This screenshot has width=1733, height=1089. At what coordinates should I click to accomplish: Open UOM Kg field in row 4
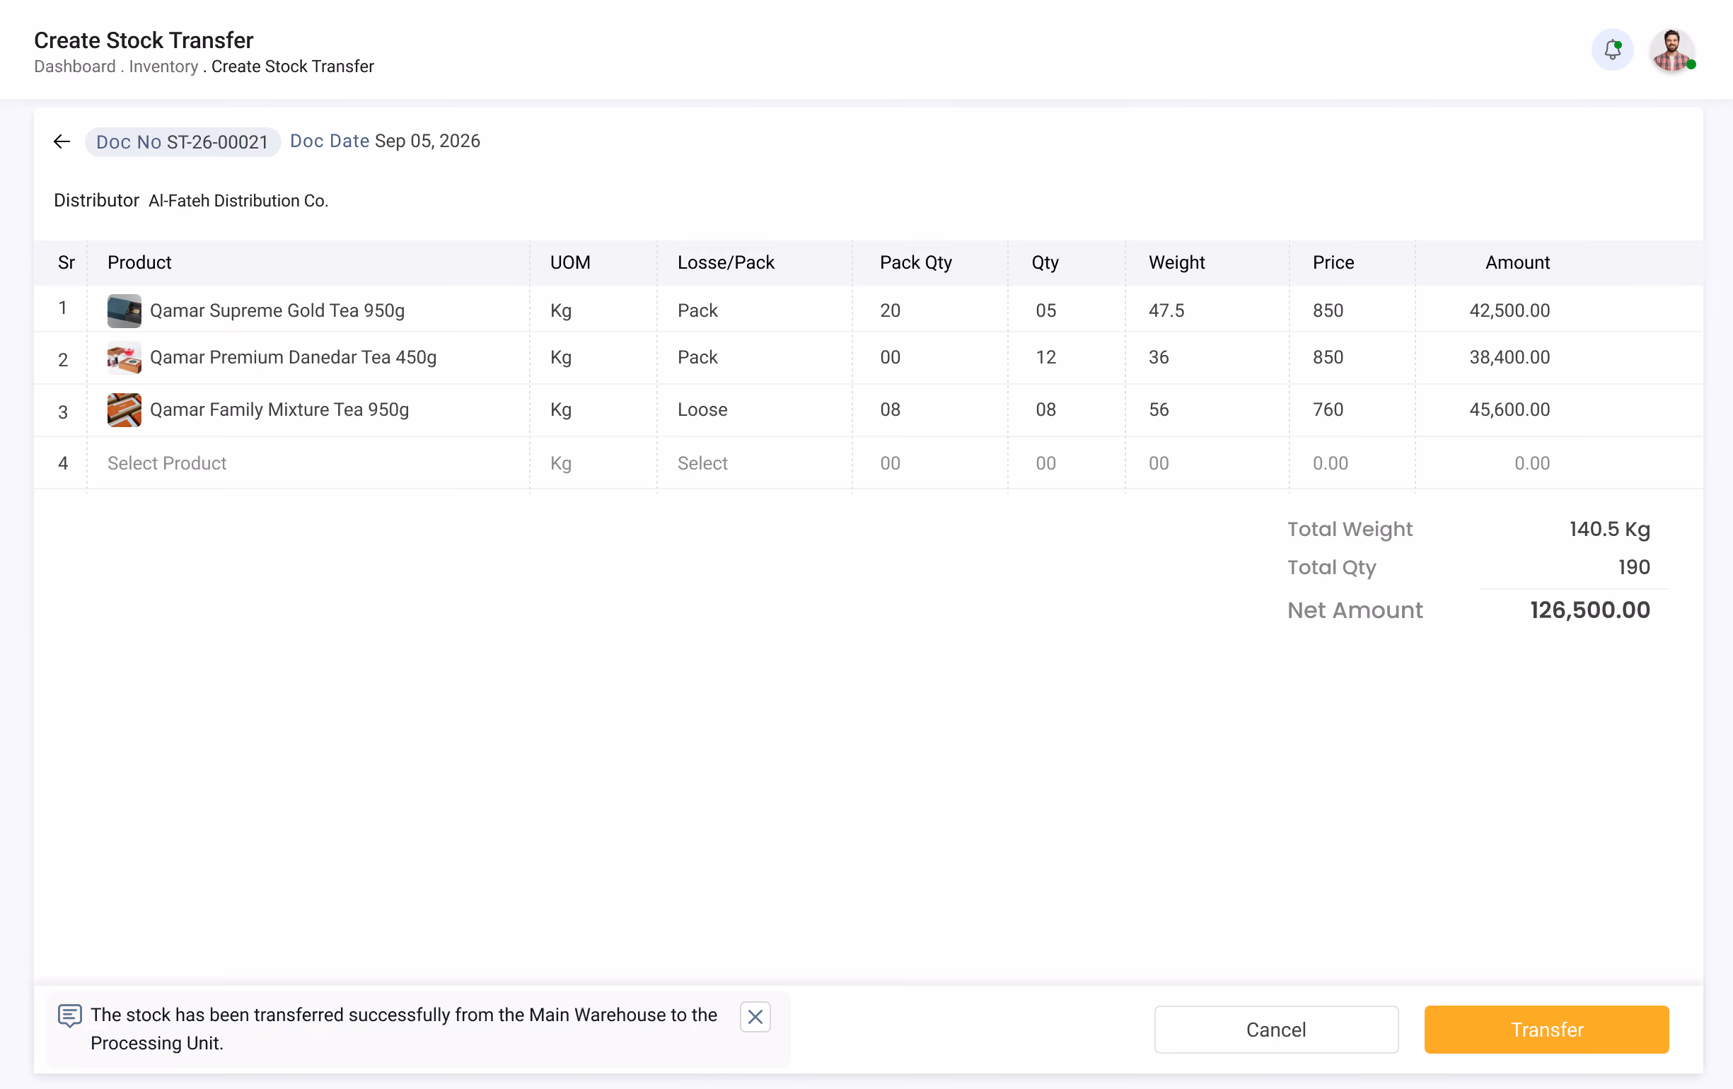561,463
